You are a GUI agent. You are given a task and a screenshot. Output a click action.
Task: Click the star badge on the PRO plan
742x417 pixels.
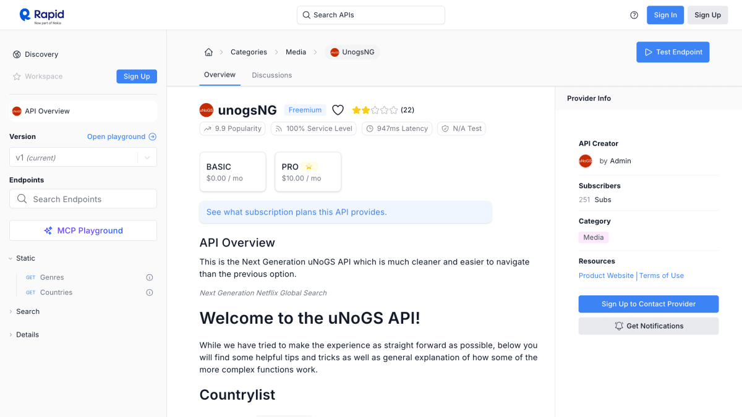[x=309, y=167]
